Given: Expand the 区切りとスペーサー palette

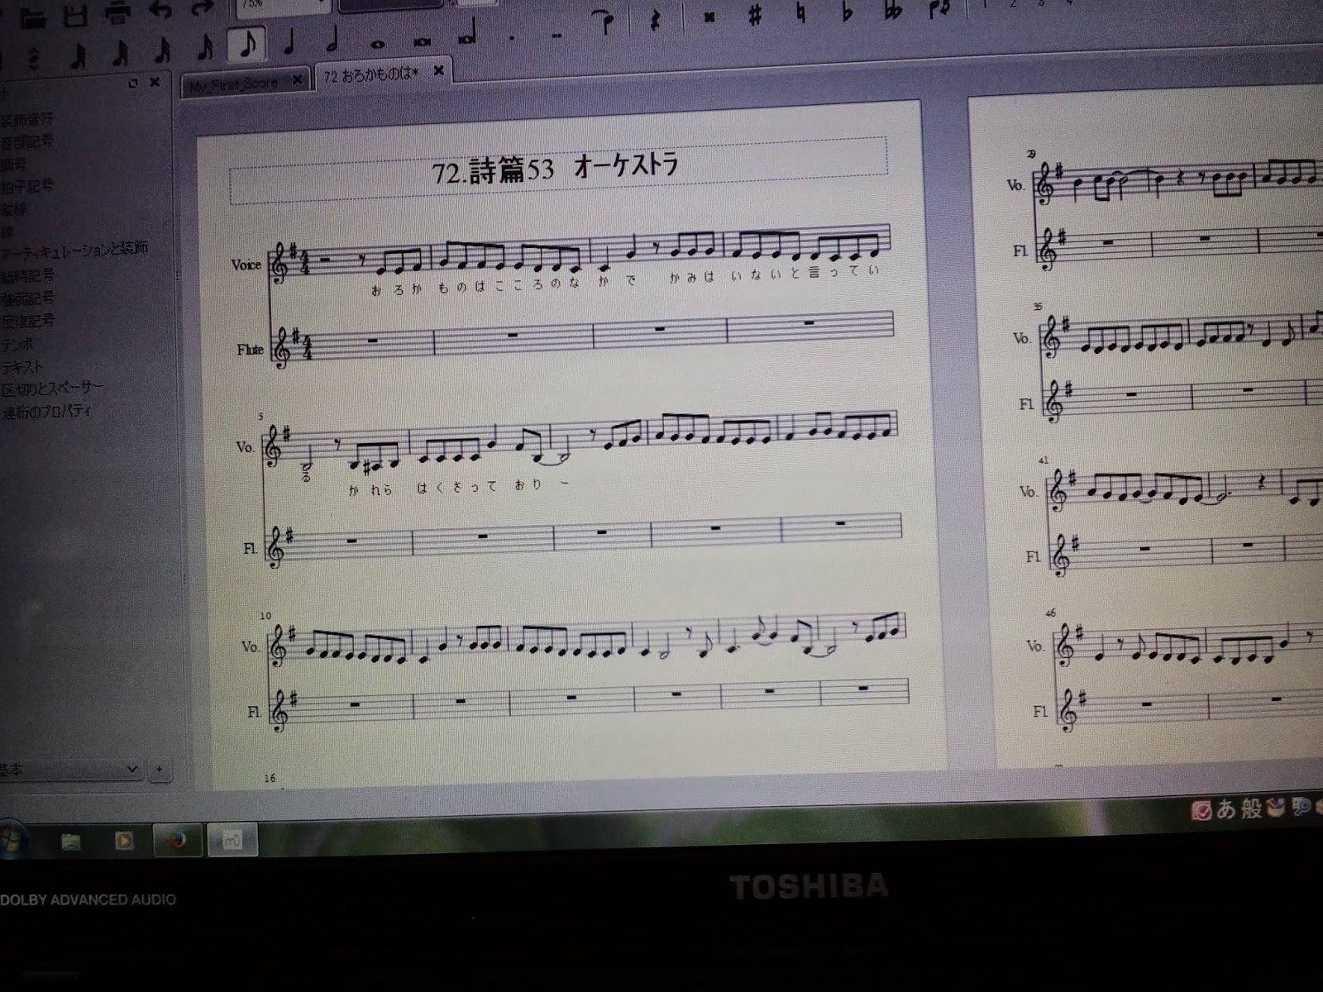Looking at the screenshot, I should [52, 388].
